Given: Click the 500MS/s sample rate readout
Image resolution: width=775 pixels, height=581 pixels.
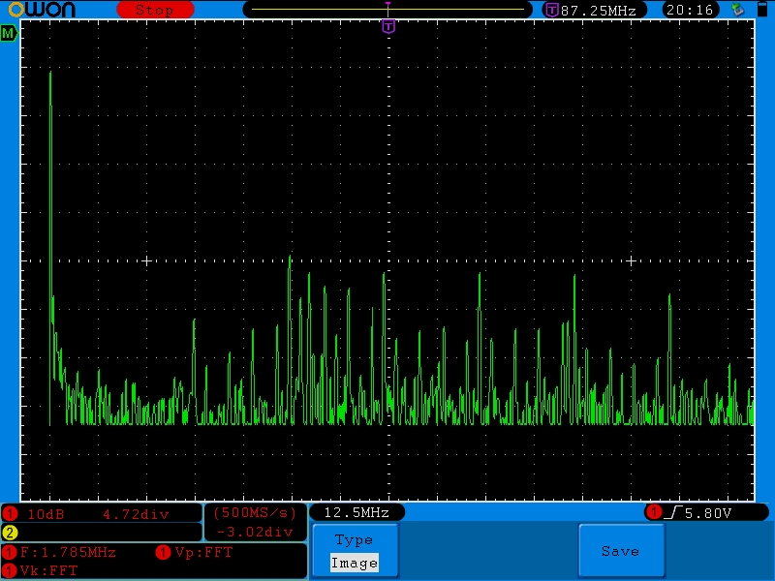Looking at the screenshot, I should (x=254, y=512).
